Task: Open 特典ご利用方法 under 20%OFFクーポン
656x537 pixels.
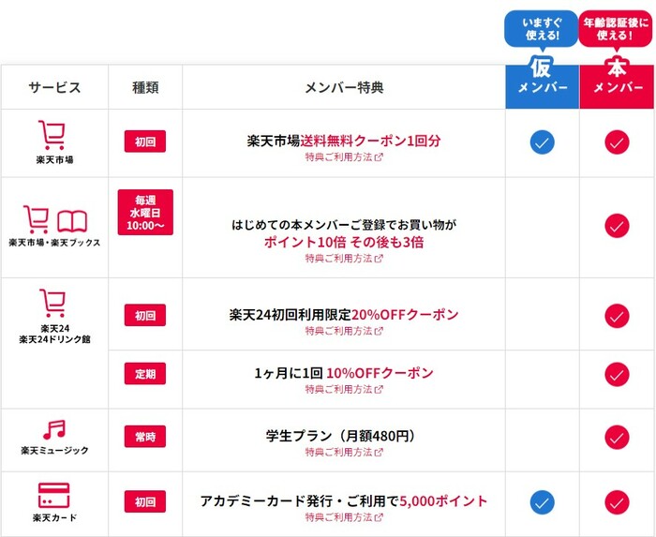Action: point(343,331)
